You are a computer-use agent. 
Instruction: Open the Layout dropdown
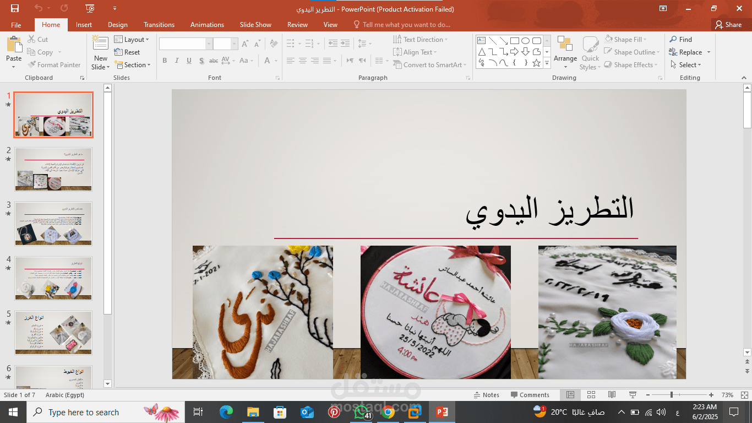point(132,40)
